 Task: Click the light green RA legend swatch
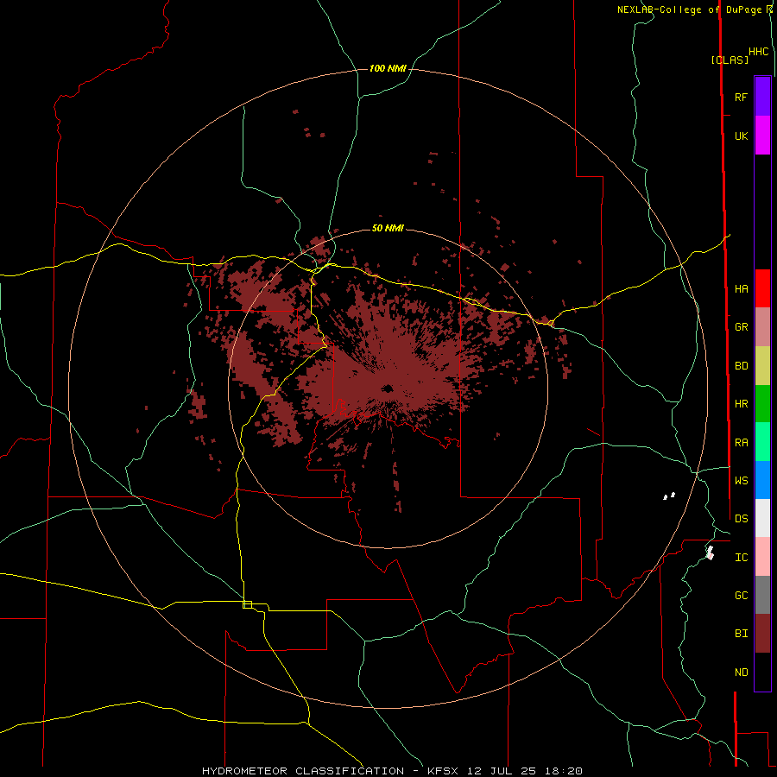point(762,442)
